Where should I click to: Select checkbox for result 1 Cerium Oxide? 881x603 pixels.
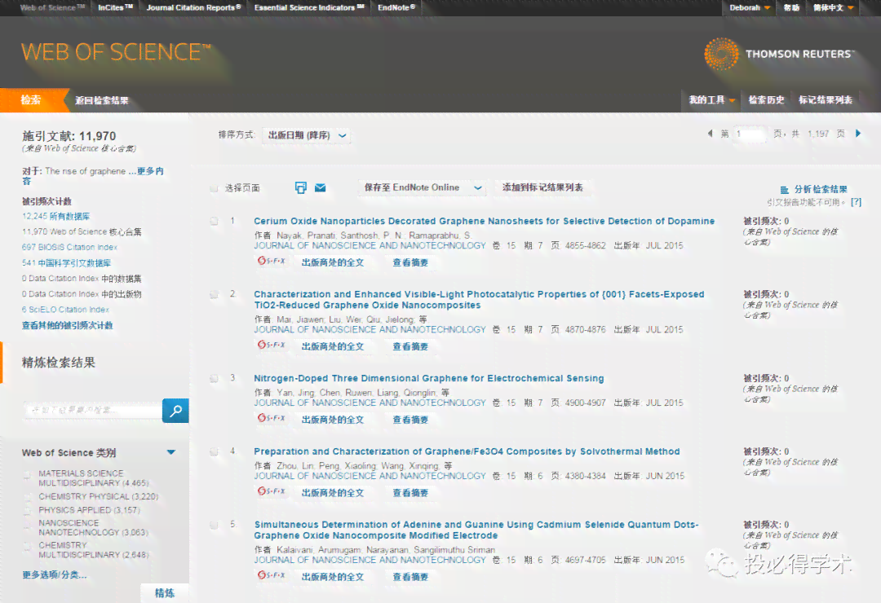[x=214, y=221]
